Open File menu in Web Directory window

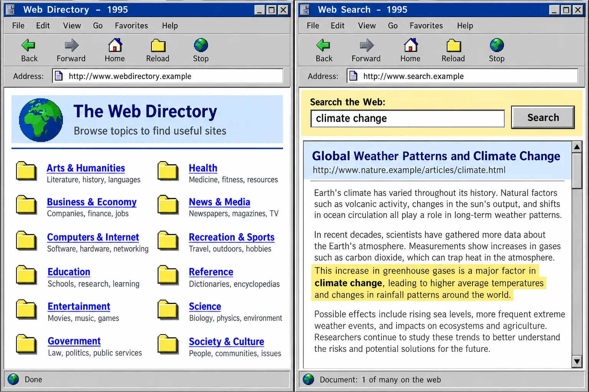tap(18, 26)
